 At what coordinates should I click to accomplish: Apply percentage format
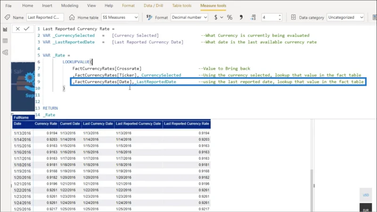tap(229, 17)
